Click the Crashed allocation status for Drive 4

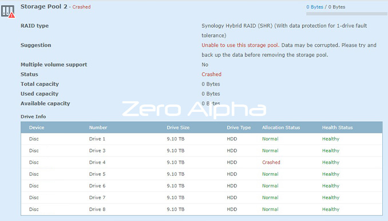click(x=271, y=163)
